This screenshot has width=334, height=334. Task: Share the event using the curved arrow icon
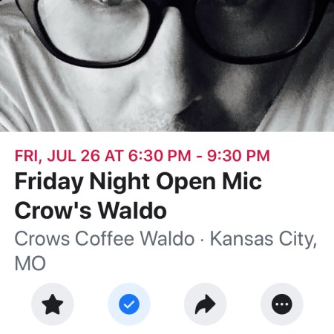[x=206, y=304]
